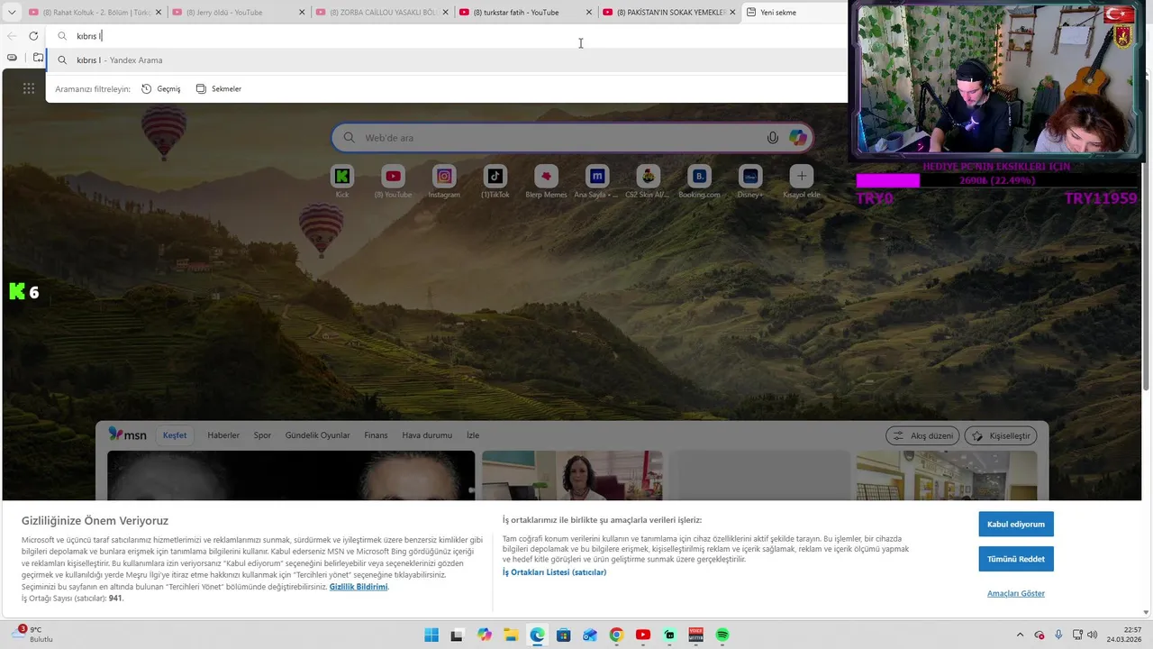Start voice search with microphone icon
1153x649 pixels.
773,138
